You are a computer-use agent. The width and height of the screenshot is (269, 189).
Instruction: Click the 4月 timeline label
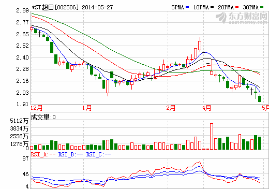tap(206, 108)
